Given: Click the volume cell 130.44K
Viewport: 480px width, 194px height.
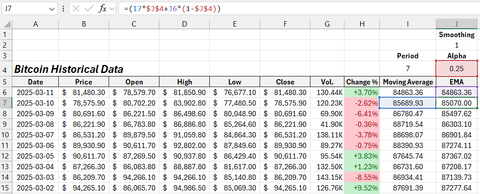Looking at the screenshot, I should 327,92.
